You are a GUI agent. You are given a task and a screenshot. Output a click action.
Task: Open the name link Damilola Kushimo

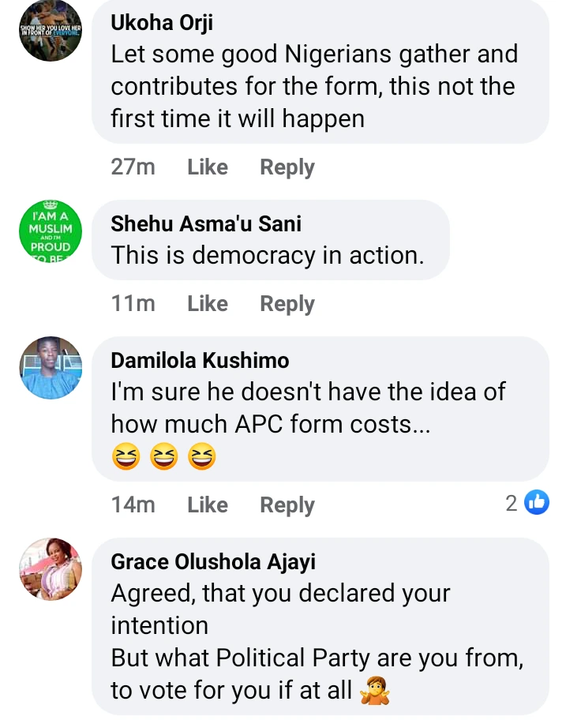[x=200, y=361]
